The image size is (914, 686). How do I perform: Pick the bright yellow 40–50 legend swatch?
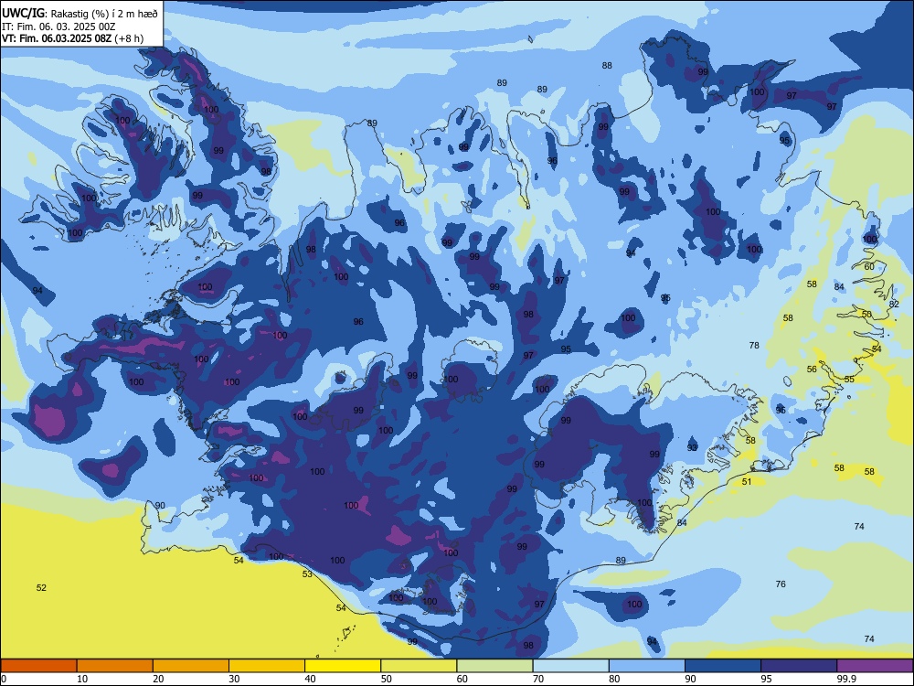click(x=343, y=666)
